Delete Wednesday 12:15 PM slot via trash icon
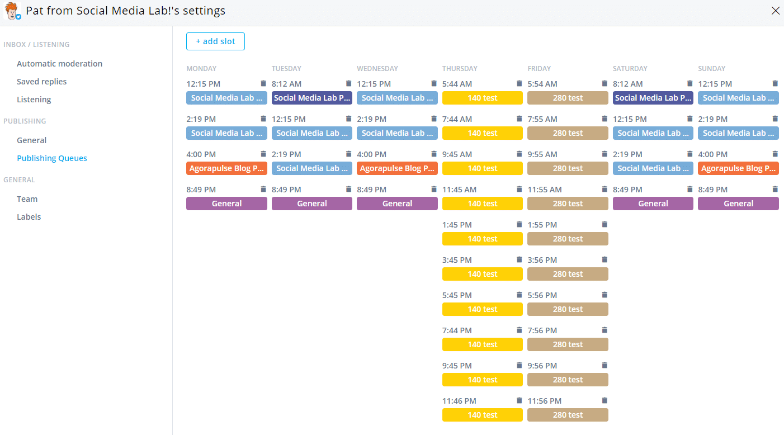Image resolution: width=784 pixels, height=435 pixels. pos(434,83)
